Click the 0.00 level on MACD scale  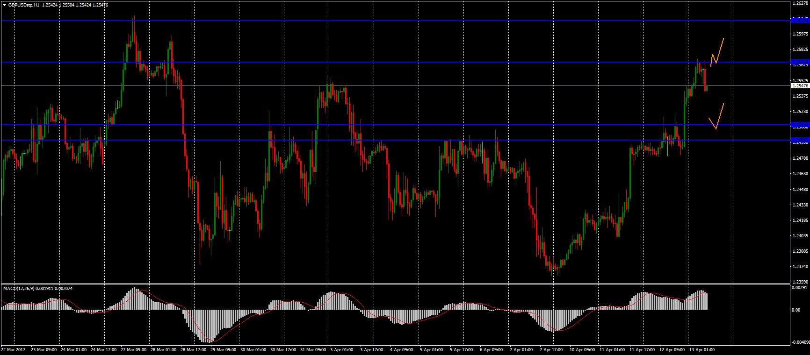(x=796, y=310)
